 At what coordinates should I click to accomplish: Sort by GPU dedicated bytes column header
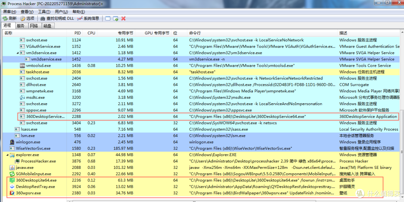153,33
